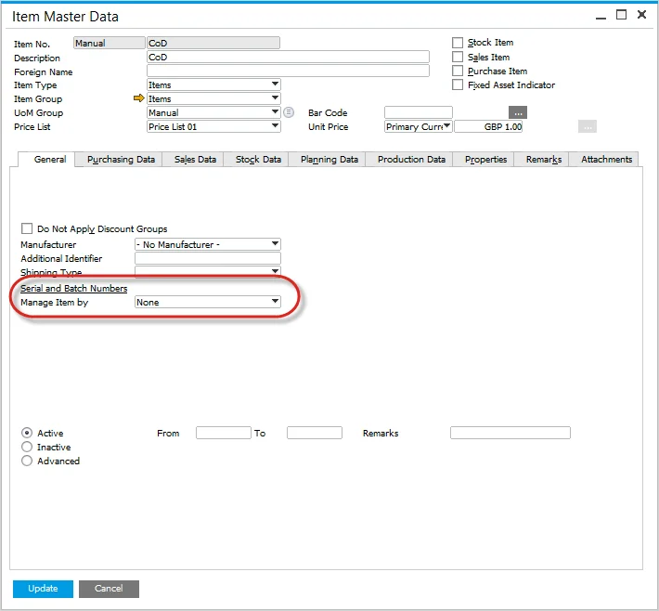This screenshot has height=611, width=659.
Task: Open the Manufacturer dropdown list
Action: tap(275, 245)
